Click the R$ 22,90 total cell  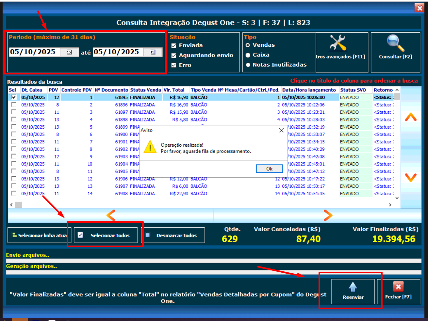179,194
